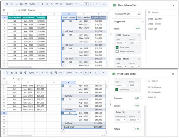Viewport: 179px width, 138px height.
Task: Enable Repeat row labels checkbox
Action: [x=117, y=51]
